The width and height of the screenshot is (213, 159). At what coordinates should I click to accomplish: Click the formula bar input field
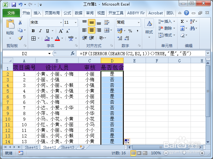tap(141, 54)
